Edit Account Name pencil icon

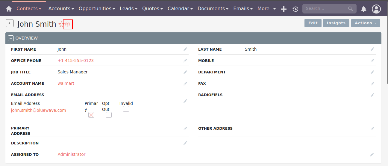[185, 83]
